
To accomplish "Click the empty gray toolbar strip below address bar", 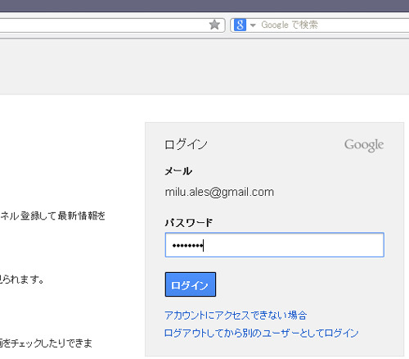I will coord(204,67).
